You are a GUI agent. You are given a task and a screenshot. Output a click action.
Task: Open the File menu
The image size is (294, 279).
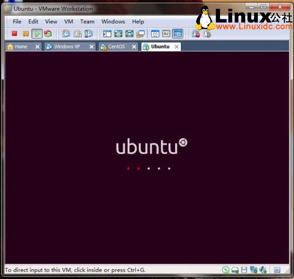[x=17, y=22]
